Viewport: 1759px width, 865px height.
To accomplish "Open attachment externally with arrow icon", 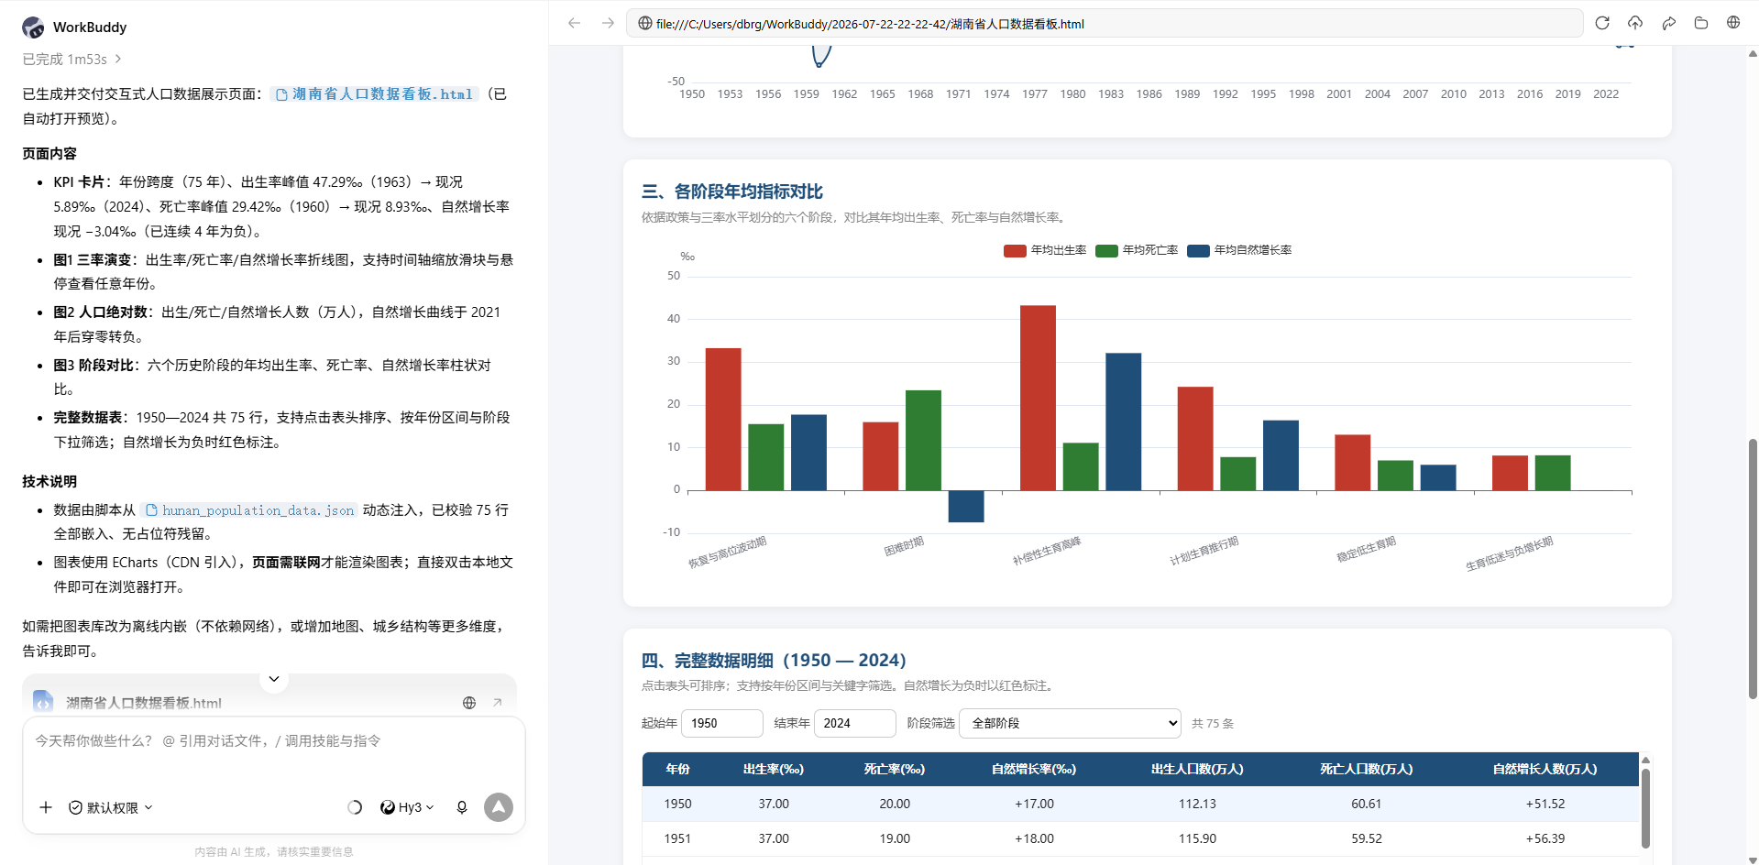I will [497, 703].
